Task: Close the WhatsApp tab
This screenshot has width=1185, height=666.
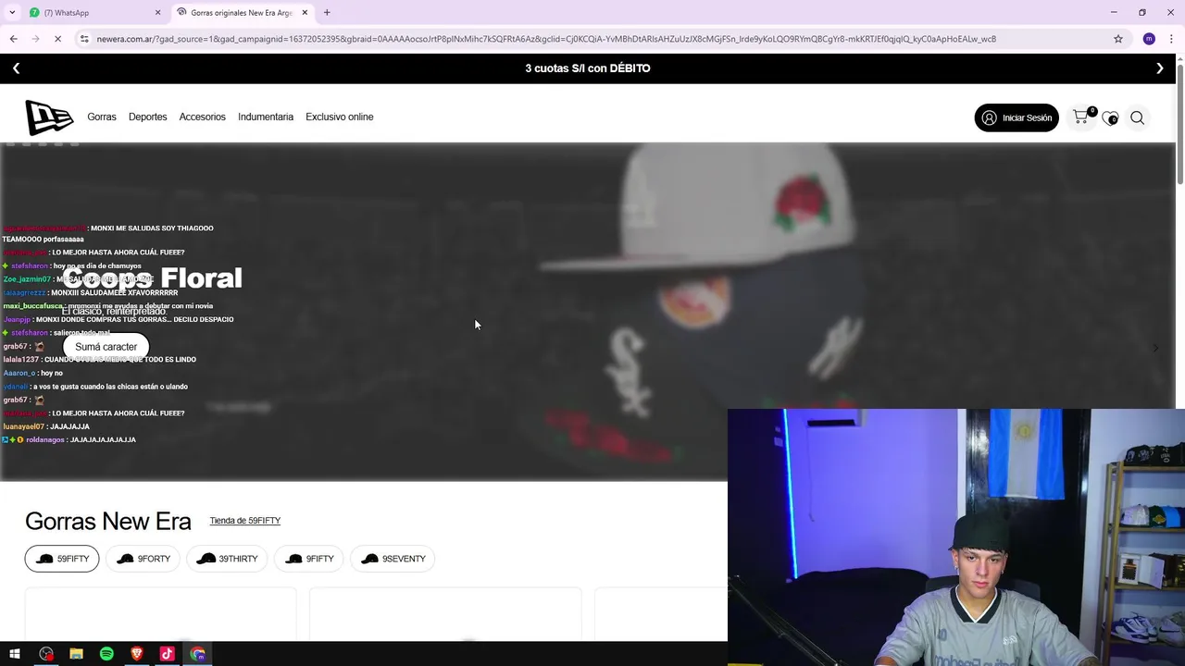Action: tap(157, 13)
